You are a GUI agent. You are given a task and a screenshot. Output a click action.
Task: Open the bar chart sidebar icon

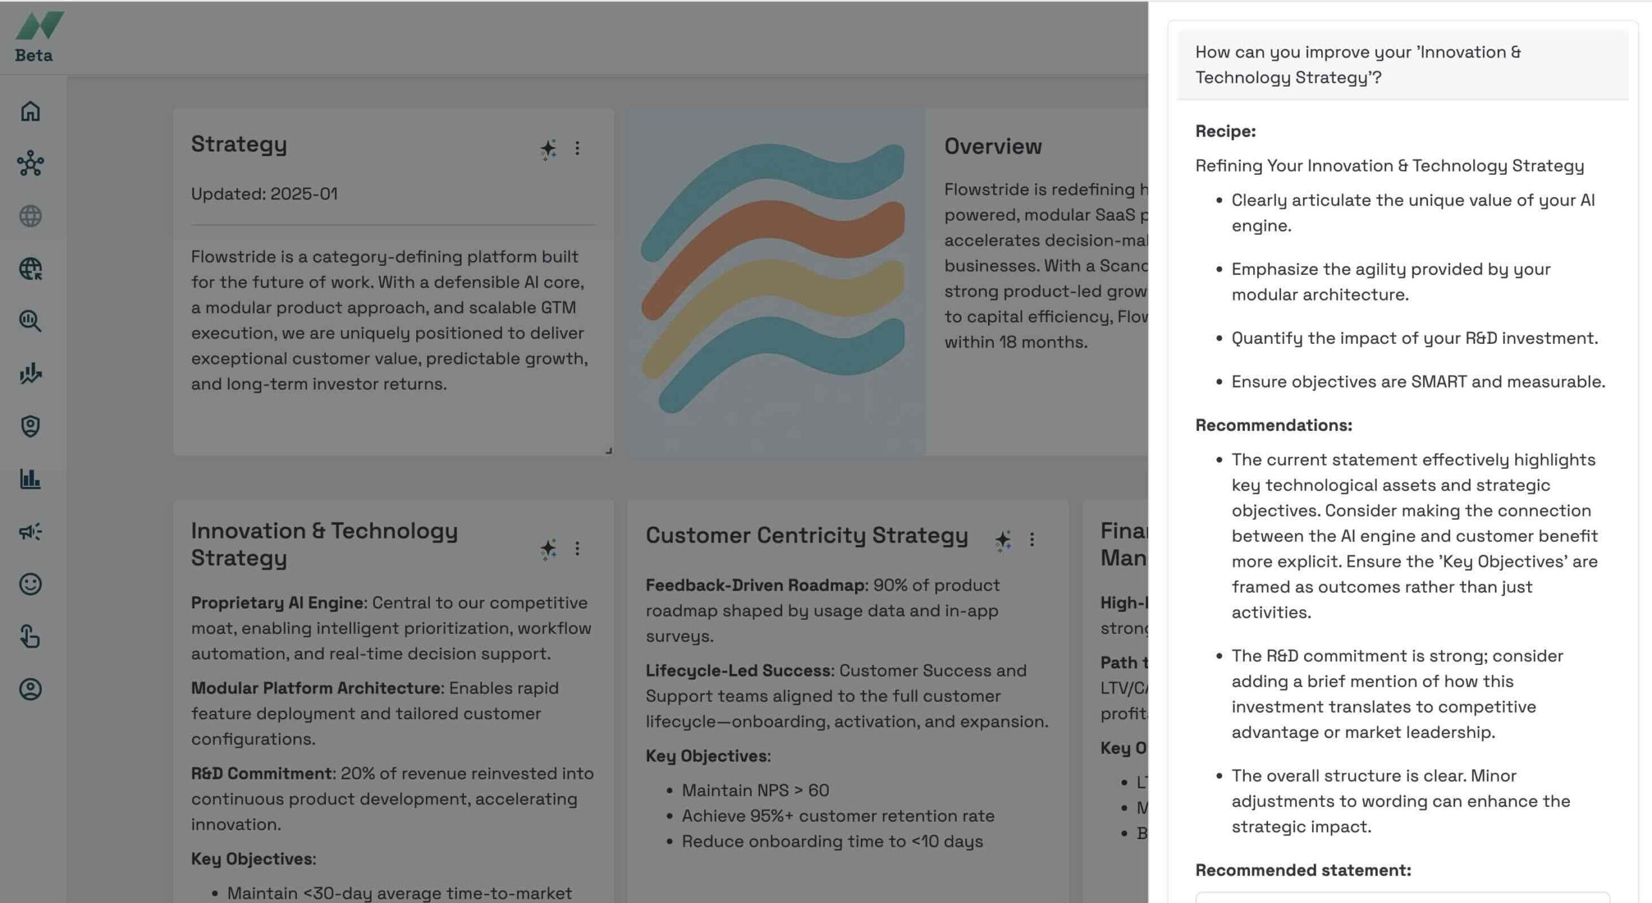tap(30, 479)
